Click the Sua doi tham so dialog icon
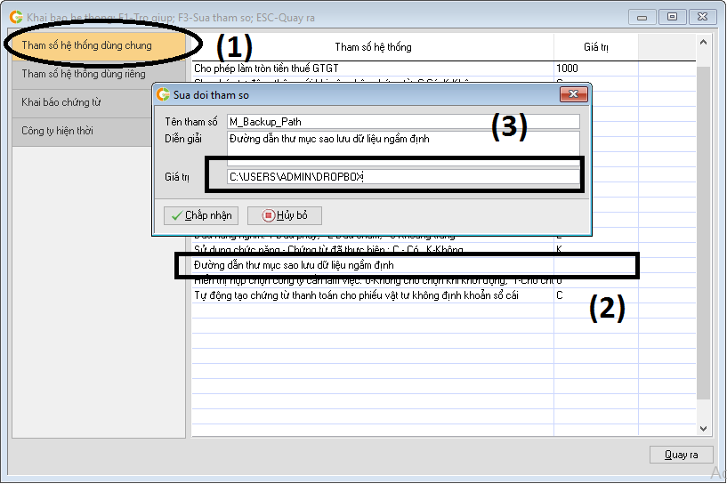The height and width of the screenshot is (484, 727). click(163, 93)
